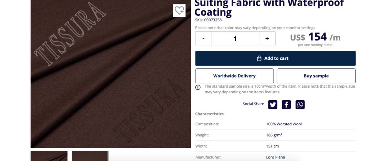Open the main brown fabric image
The width and height of the screenshot is (386, 161).
110,74
